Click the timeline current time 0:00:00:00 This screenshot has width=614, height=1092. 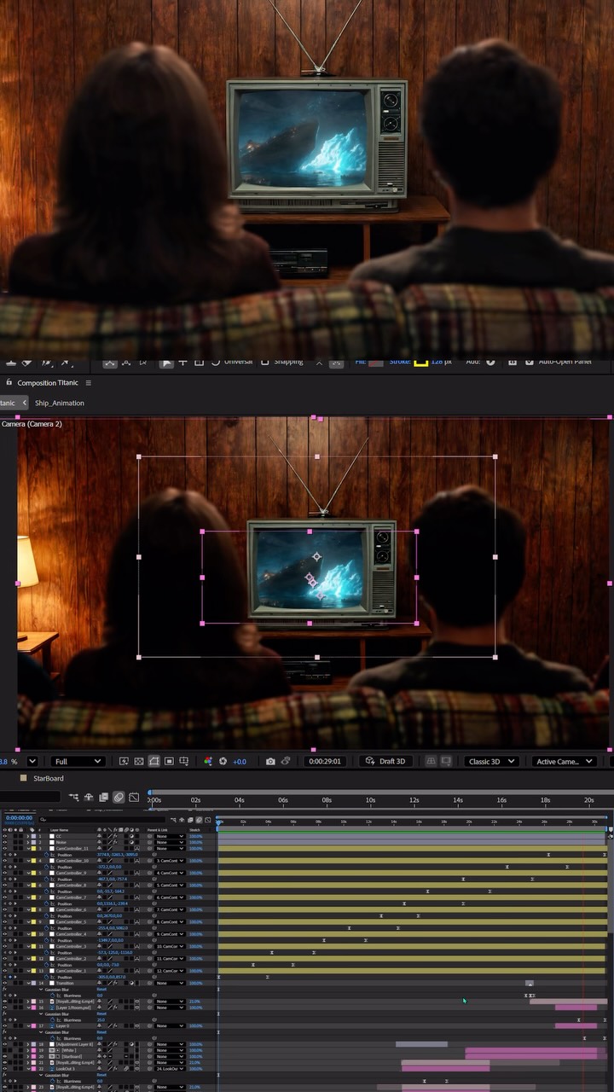tap(18, 817)
